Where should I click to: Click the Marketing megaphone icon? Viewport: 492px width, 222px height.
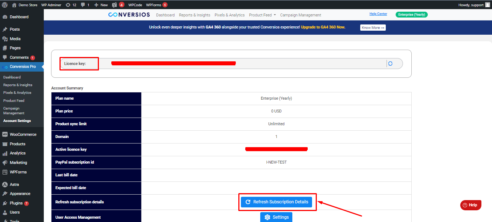coord(5,162)
